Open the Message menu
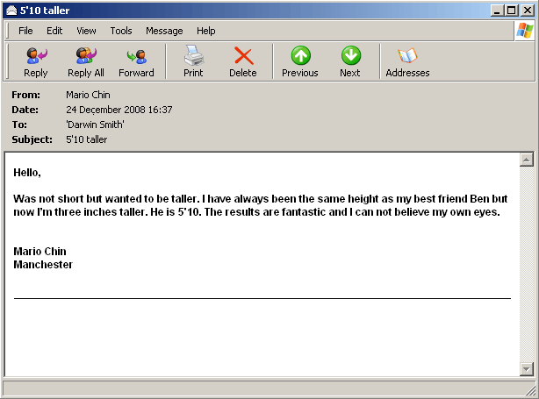This screenshot has width=539, height=399. [164, 31]
